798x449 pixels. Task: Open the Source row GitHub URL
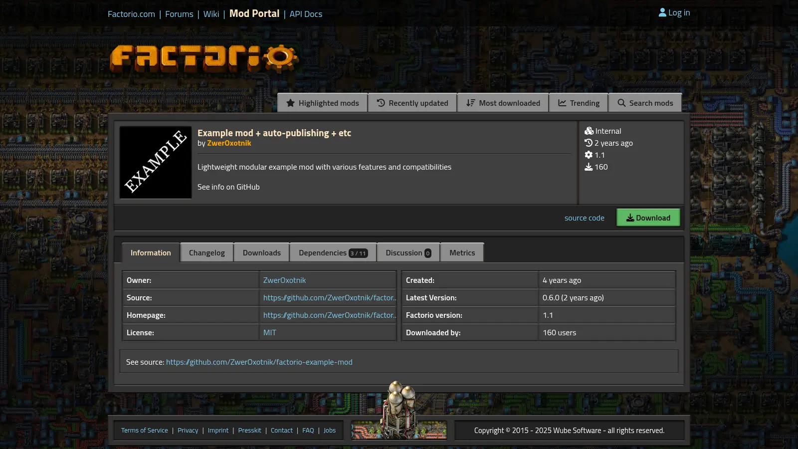point(330,297)
